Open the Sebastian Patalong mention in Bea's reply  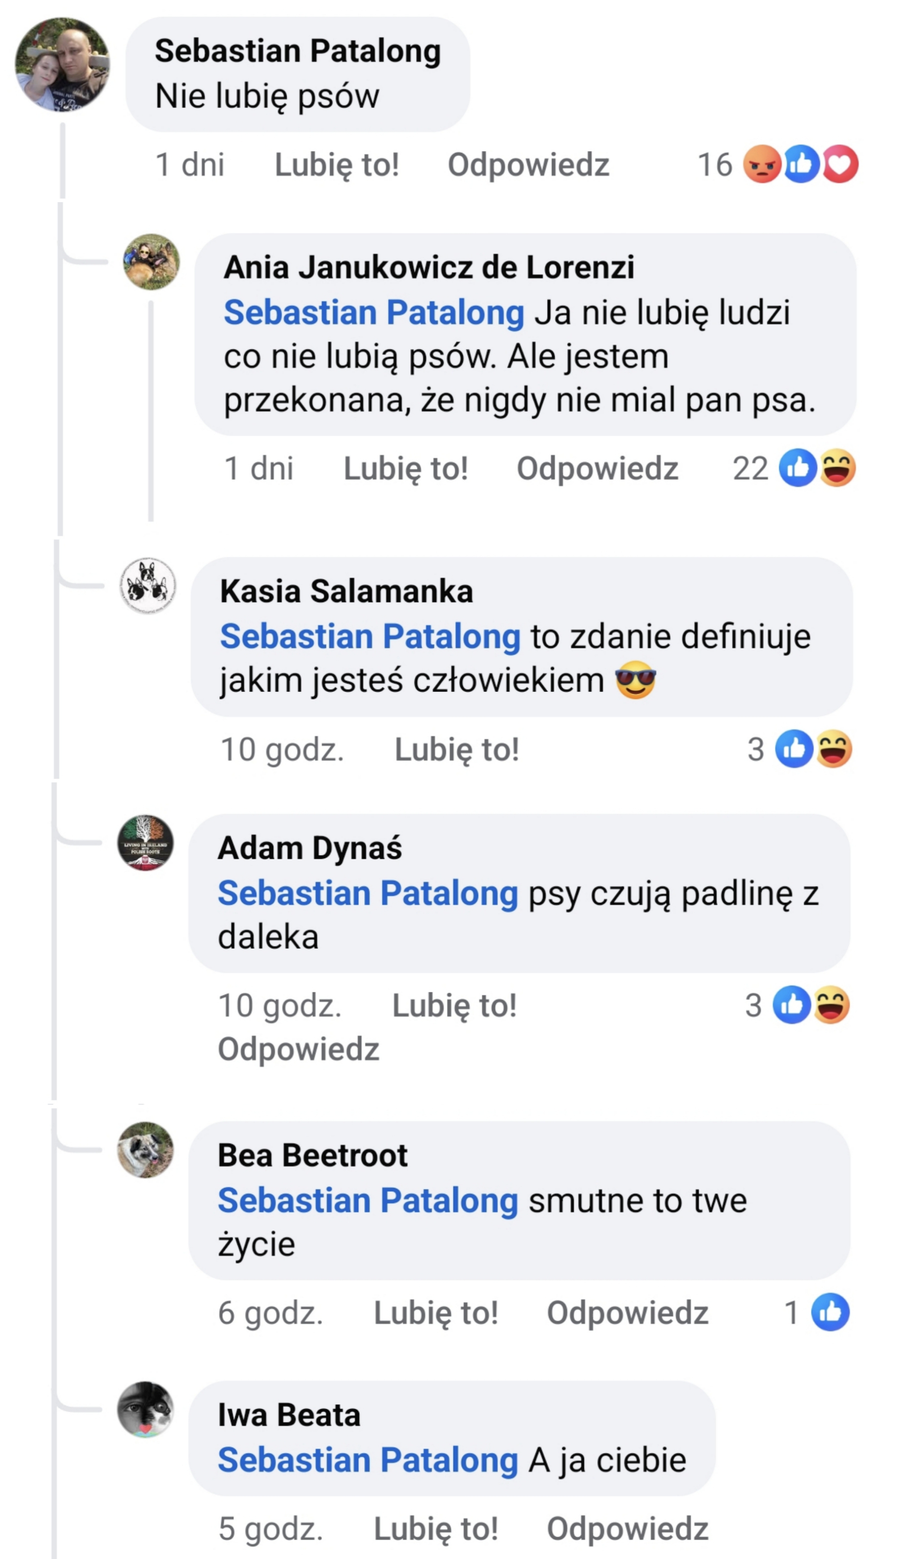(x=368, y=1200)
